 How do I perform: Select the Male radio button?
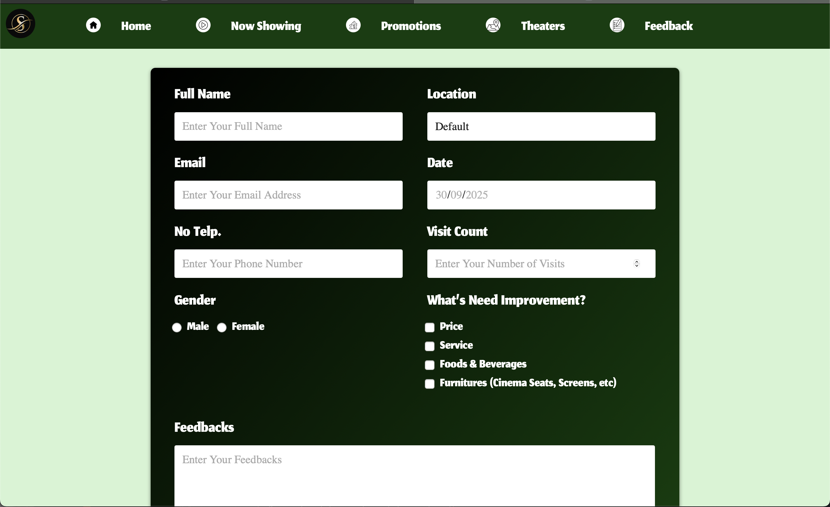(x=177, y=327)
